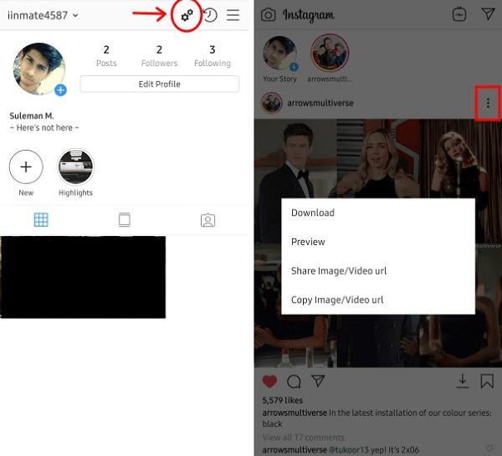The image size is (502, 456).
Task: Open the 3 Following list
Action: pyautogui.click(x=213, y=56)
